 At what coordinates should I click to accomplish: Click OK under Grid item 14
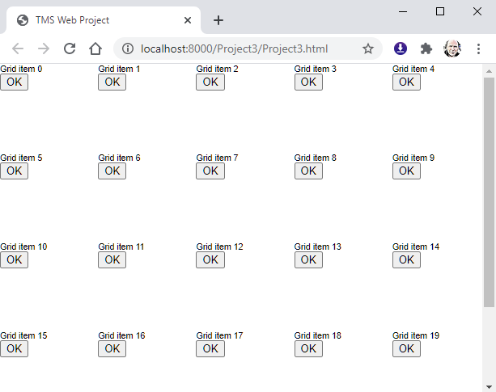pos(406,260)
